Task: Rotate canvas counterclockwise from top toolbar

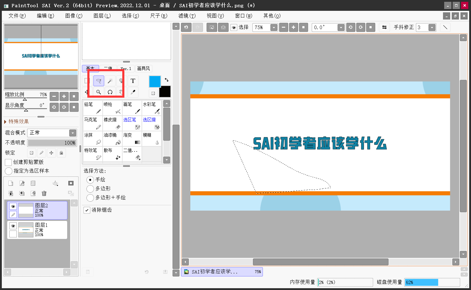Action: point(351,27)
